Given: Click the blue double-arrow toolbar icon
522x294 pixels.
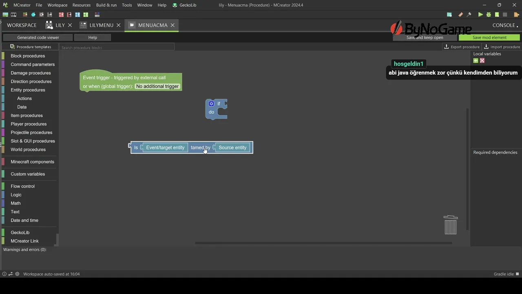Looking at the screenshot, I should click(x=97, y=15).
